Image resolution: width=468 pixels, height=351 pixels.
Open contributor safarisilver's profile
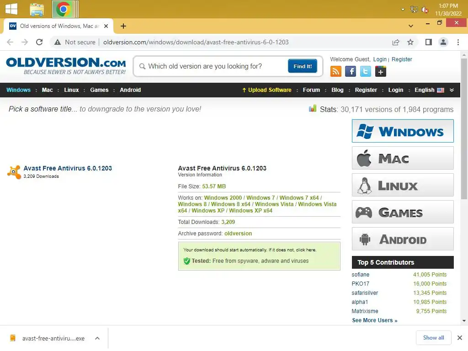pos(365,293)
